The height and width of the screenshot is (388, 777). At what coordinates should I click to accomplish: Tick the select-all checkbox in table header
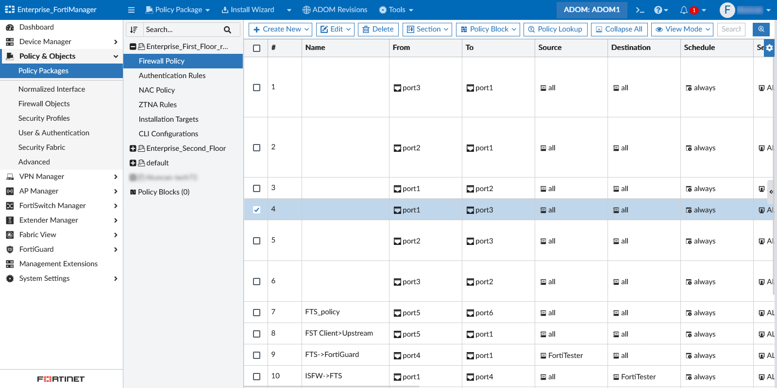[x=256, y=48]
